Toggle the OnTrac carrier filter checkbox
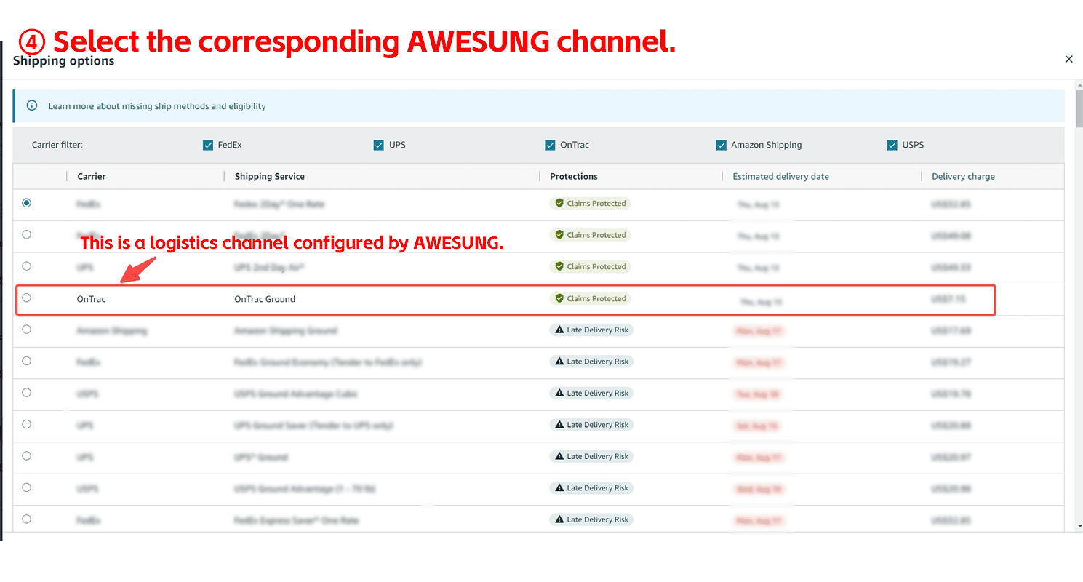 coord(550,145)
